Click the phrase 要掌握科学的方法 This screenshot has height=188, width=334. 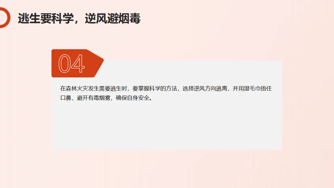[x=155, y=88]
